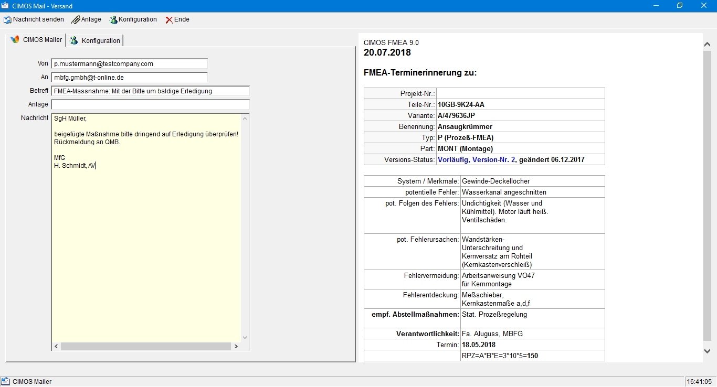Click the Wasserkanal angeschnitten cell

(x=533, y=192)
